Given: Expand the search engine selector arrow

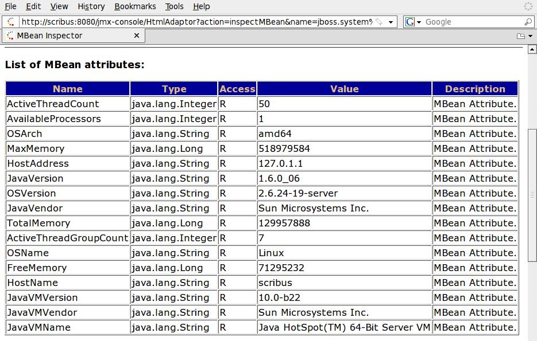Looking at the screenshot, I should 419,22.
